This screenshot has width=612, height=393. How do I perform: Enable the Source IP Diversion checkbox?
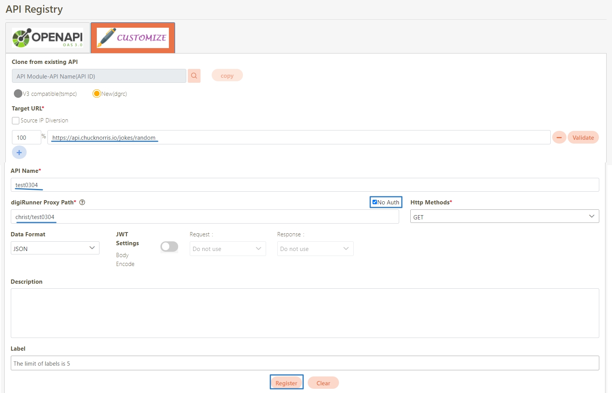tap(16, 120)
